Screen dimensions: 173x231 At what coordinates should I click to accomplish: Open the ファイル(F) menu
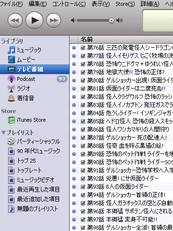tap(12, 4)
